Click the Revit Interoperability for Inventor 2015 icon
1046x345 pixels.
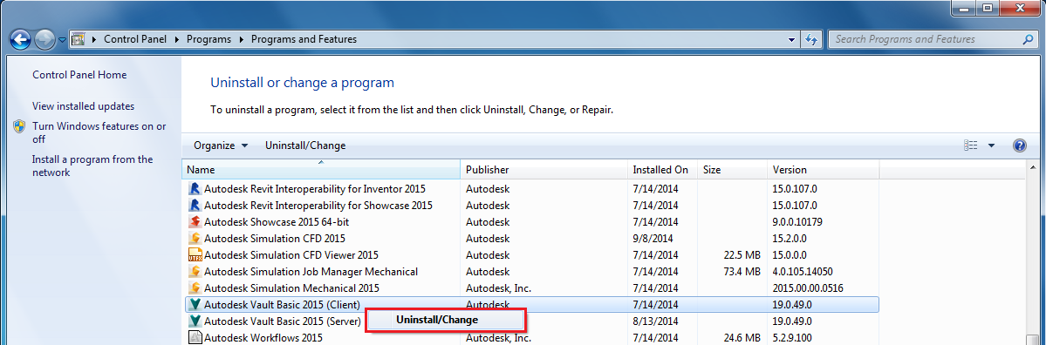pos(195,188)
